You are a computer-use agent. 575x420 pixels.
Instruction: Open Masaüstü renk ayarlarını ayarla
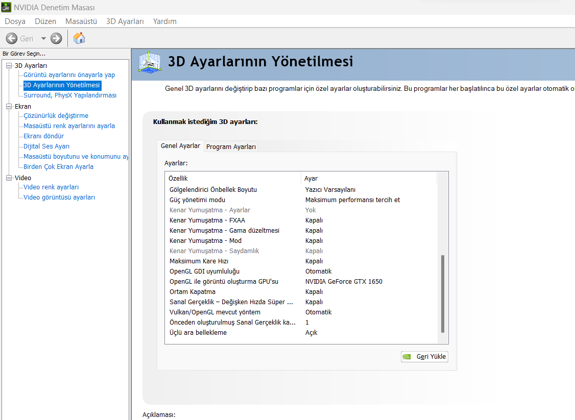[69, 126]
